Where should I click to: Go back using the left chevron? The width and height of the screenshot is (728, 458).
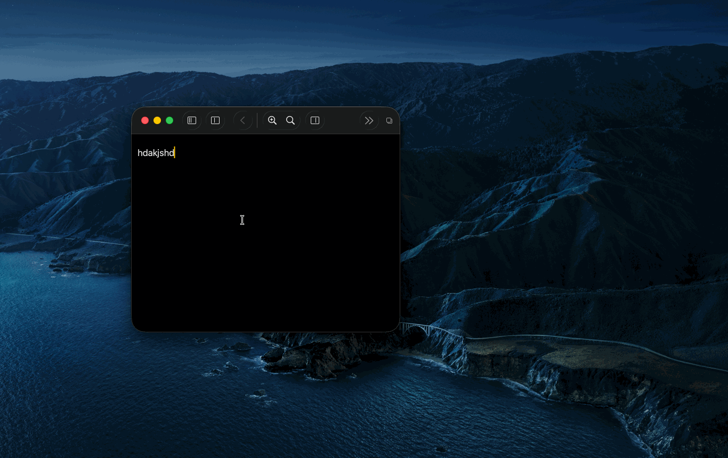click(x=242, y=120)
